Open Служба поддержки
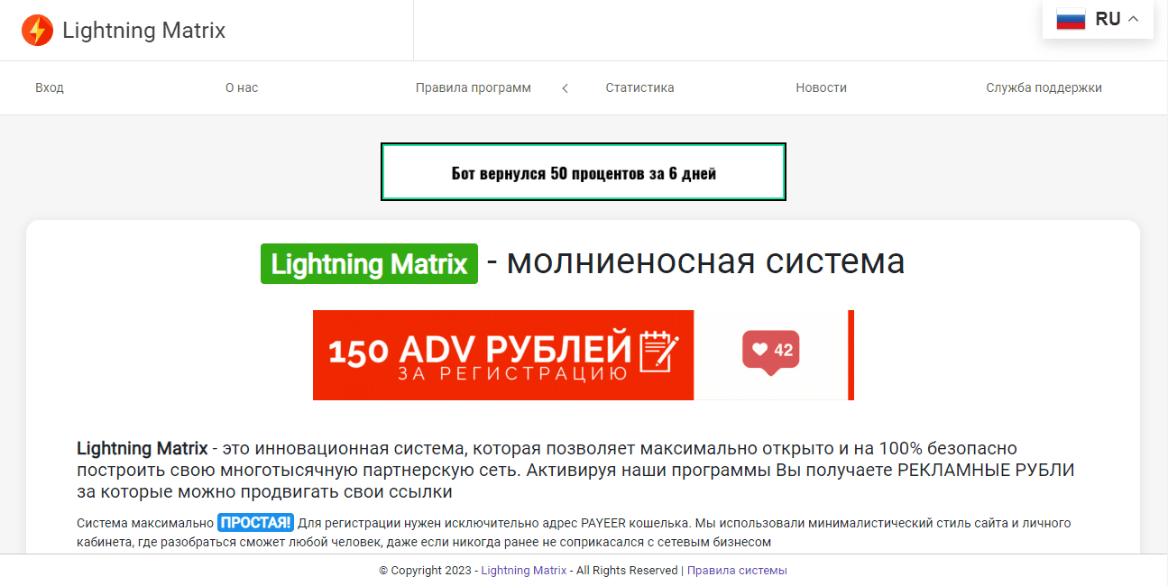 [x=1044, y=87]
